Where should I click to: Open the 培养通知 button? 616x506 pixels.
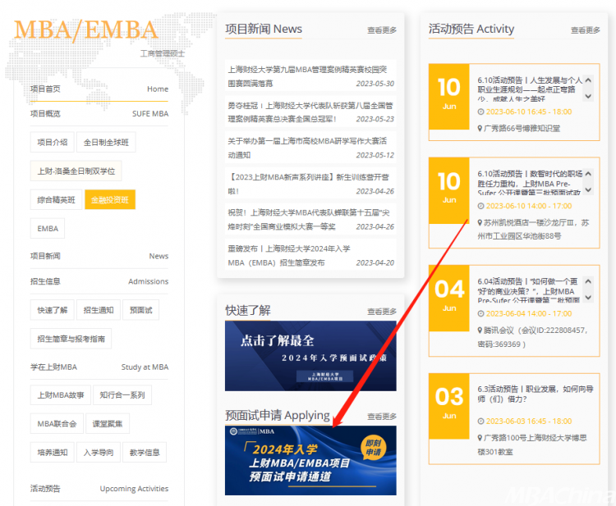(53, 452)
